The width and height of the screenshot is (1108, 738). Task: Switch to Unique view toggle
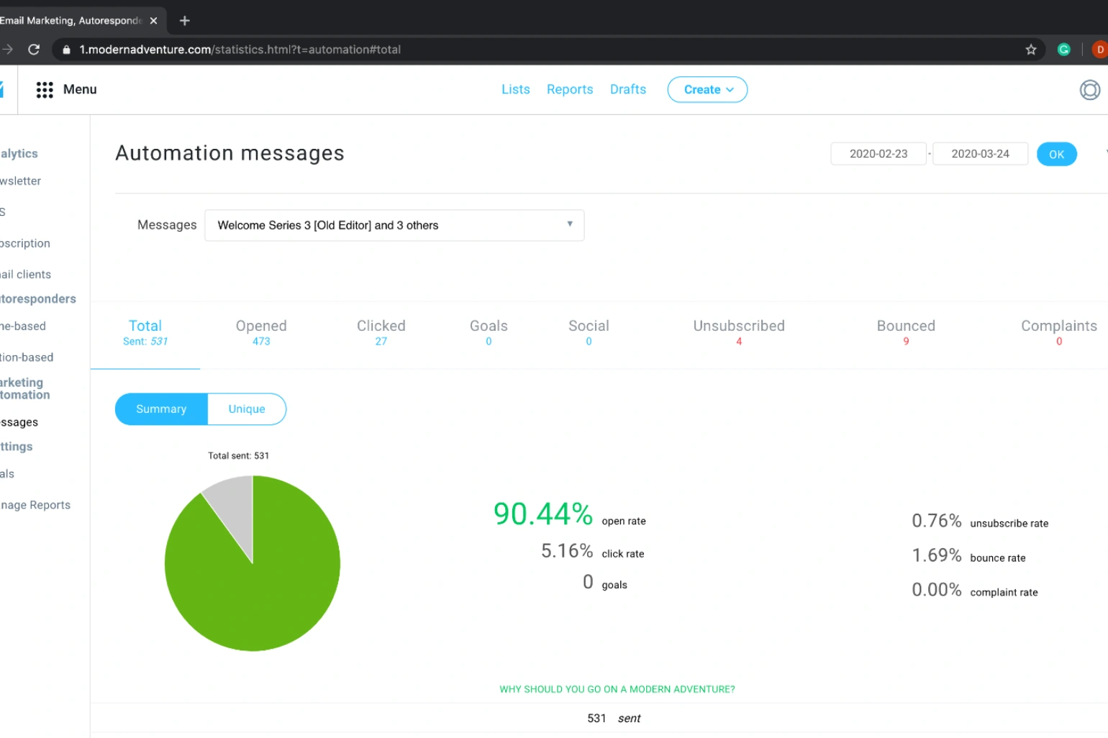point(247,409)
